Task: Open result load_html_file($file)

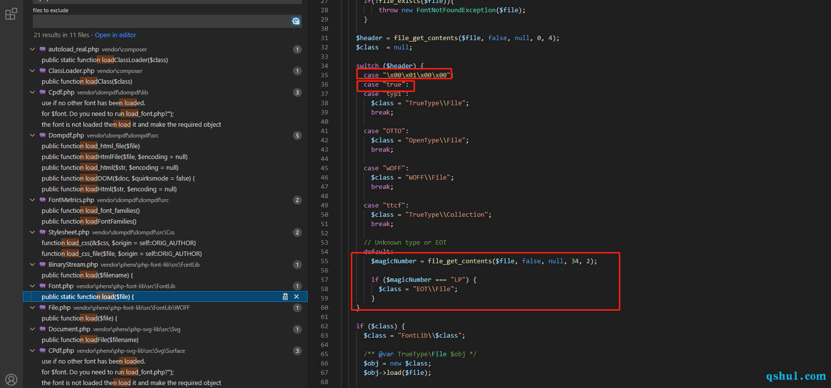Action: 165,146
